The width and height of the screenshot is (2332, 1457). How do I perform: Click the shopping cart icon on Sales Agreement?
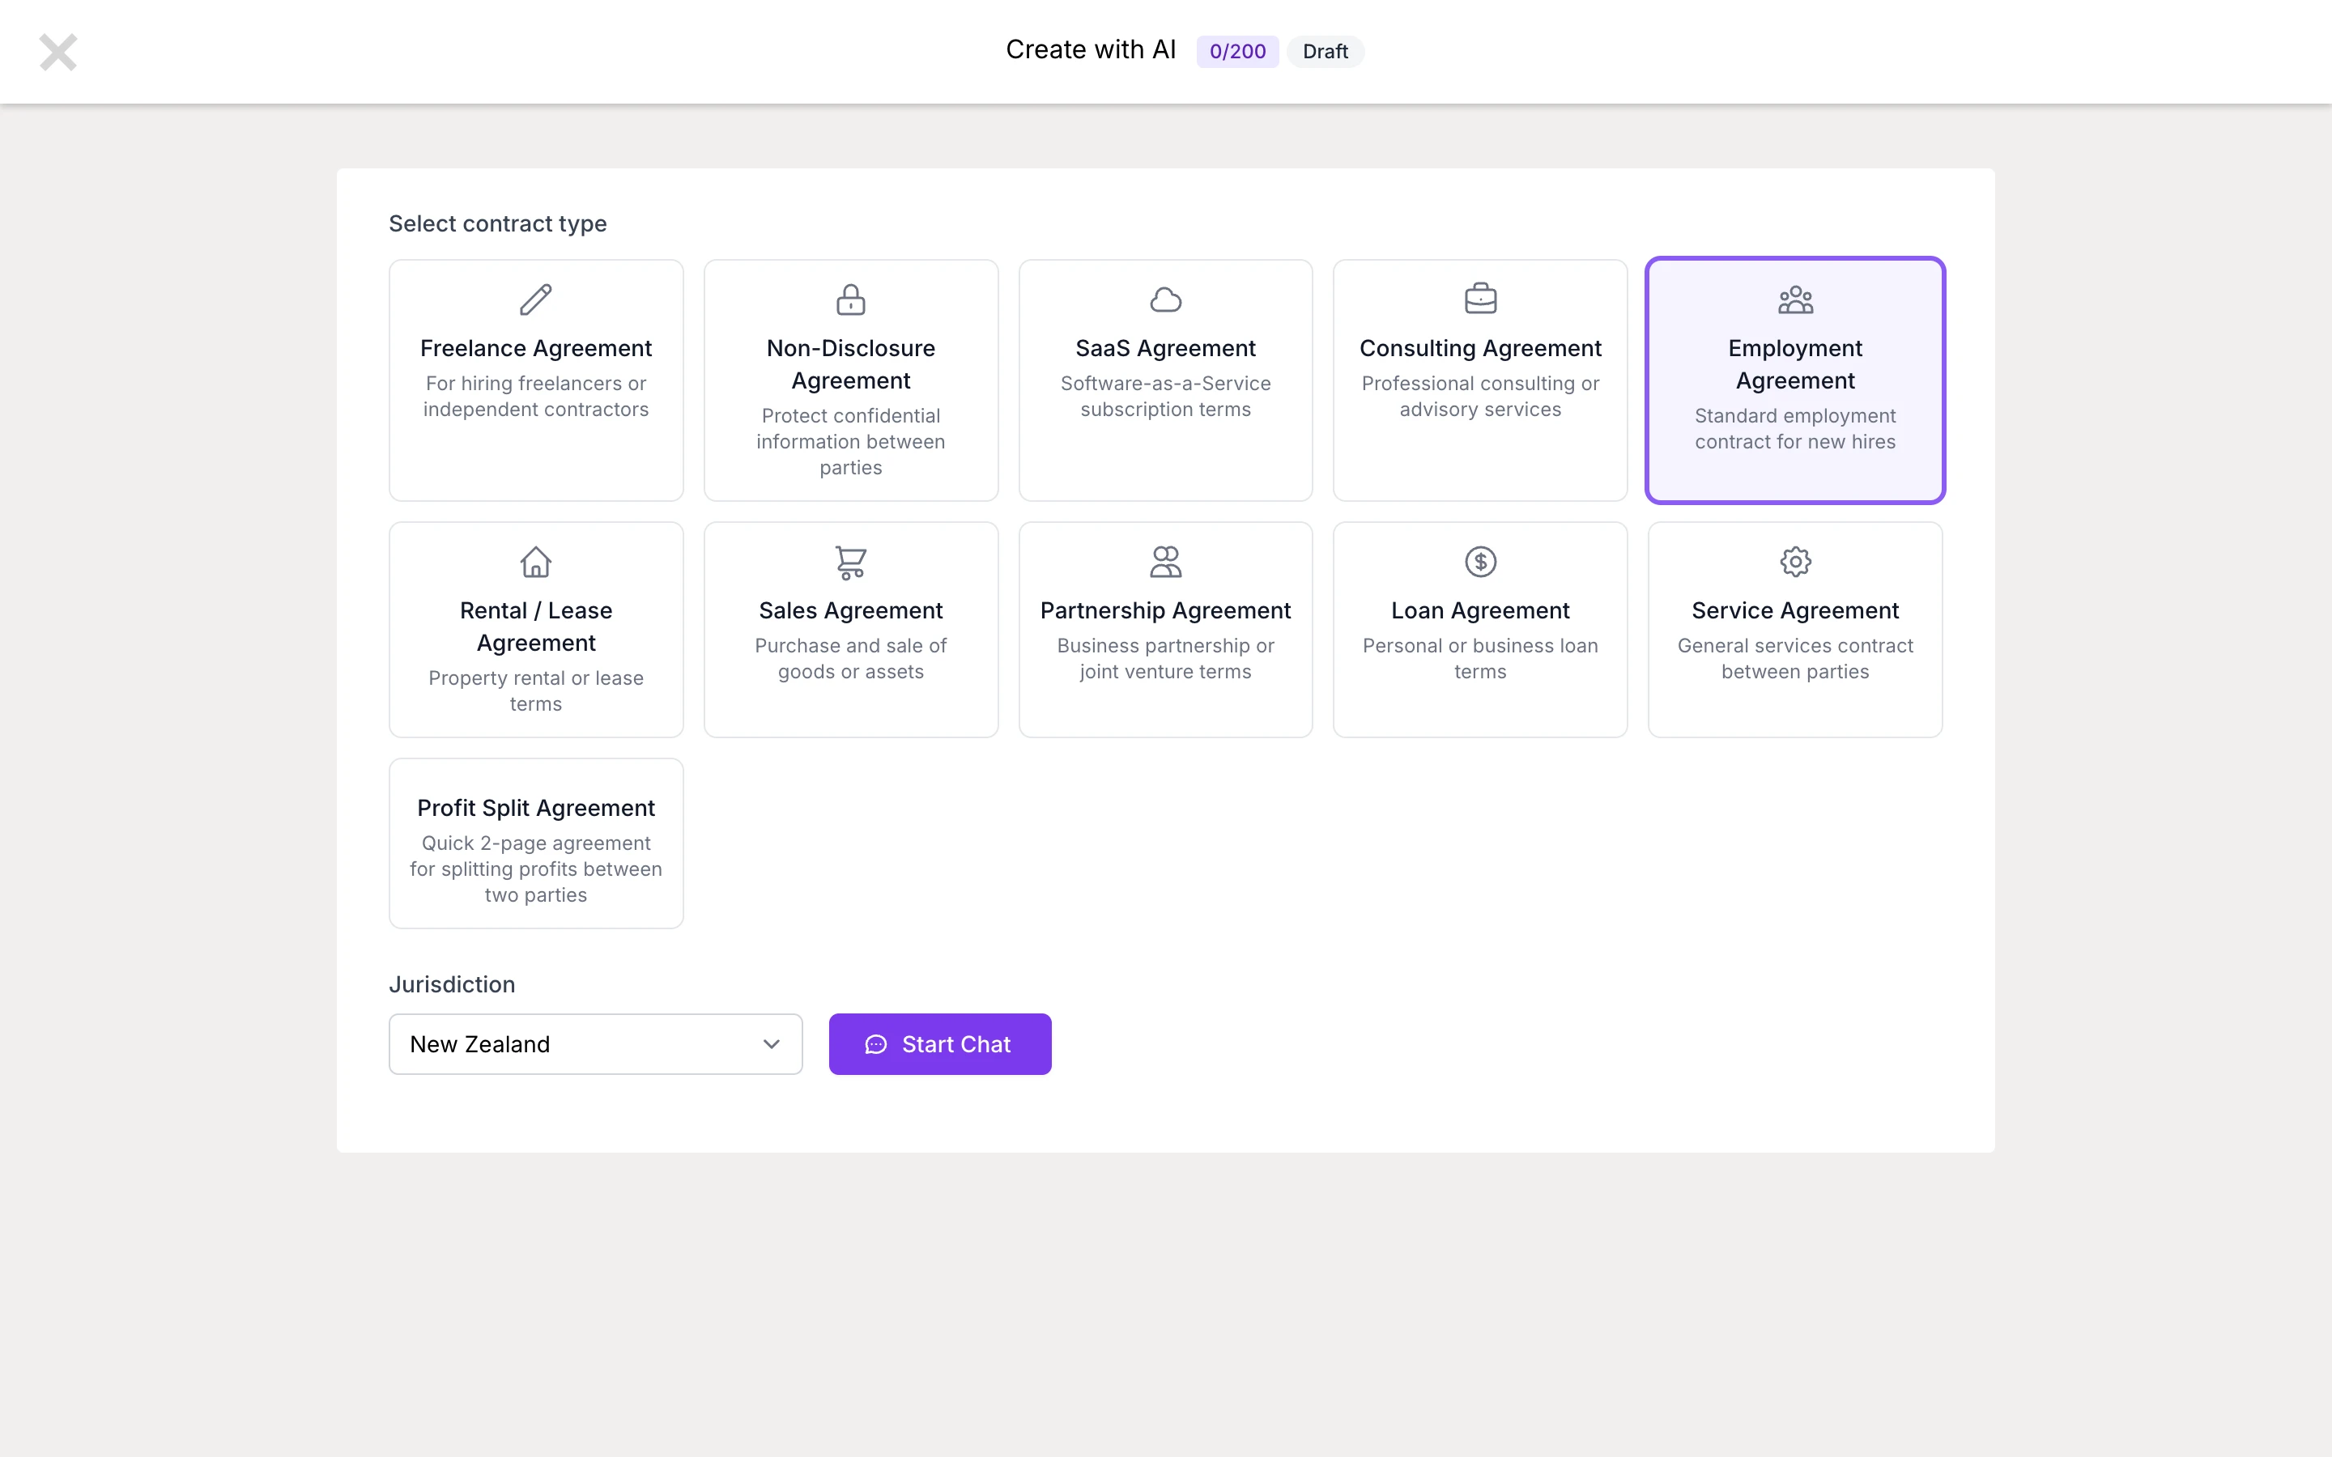(851, 562)
